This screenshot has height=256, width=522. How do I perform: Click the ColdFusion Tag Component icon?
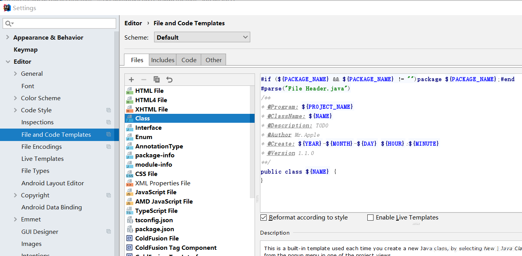point(129,248)
